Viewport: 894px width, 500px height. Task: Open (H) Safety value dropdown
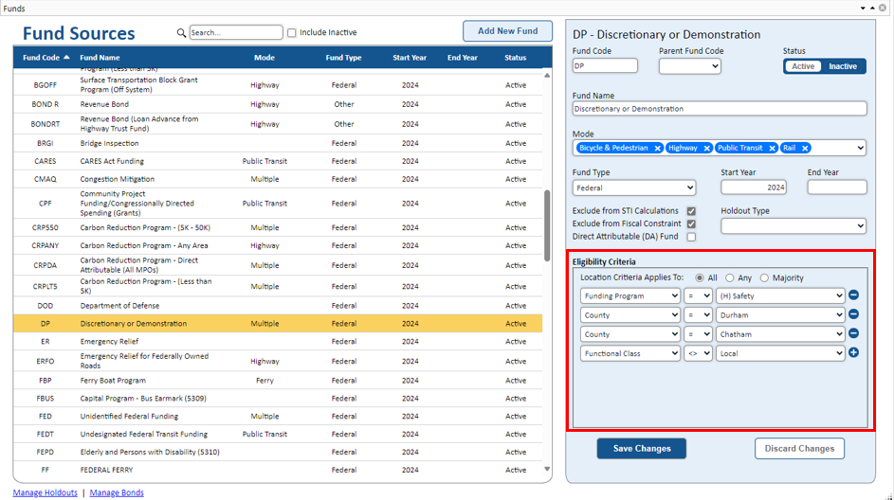click(780, 296)
